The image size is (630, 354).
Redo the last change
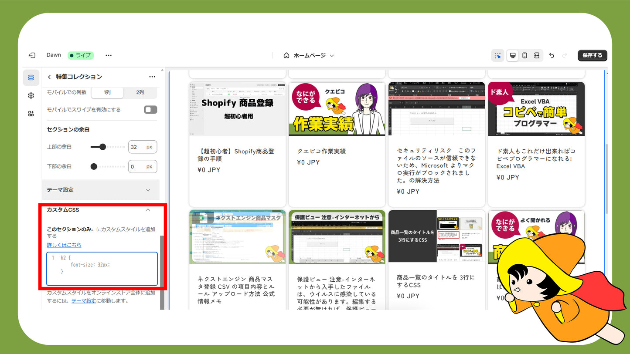point(565,55)
